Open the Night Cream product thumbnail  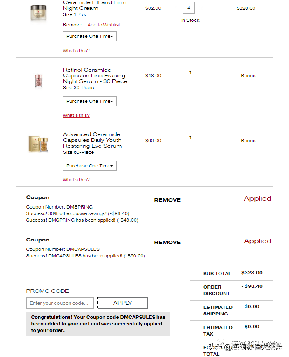[x=39, y=13]
